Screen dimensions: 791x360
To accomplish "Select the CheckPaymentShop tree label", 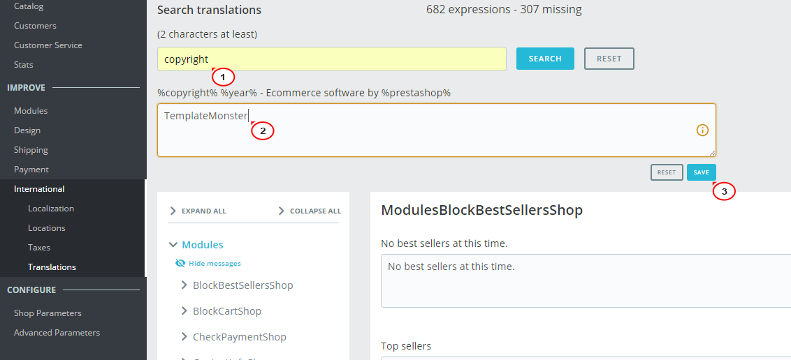I will point(239,337).
